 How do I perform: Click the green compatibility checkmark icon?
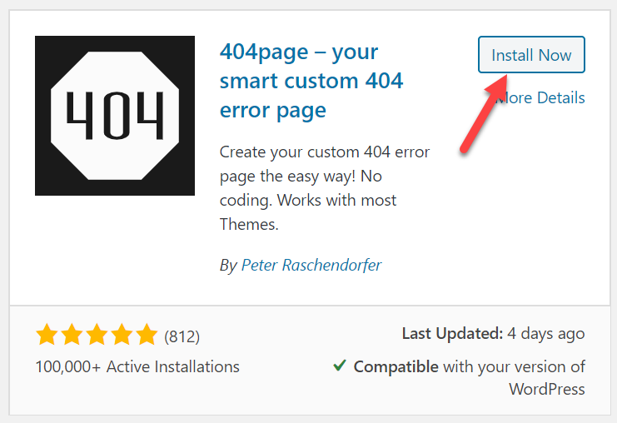(x=340, y=366)
